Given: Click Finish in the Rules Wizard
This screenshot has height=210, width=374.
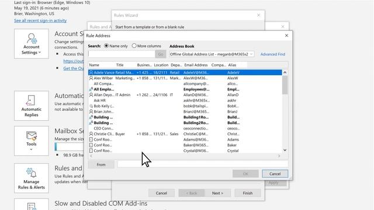Looking at the screenshot, I should point(248,193).
